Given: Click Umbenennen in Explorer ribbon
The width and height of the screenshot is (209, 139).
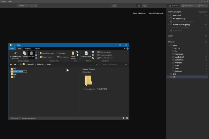Looking at the screenshot, I should point(63,57).
